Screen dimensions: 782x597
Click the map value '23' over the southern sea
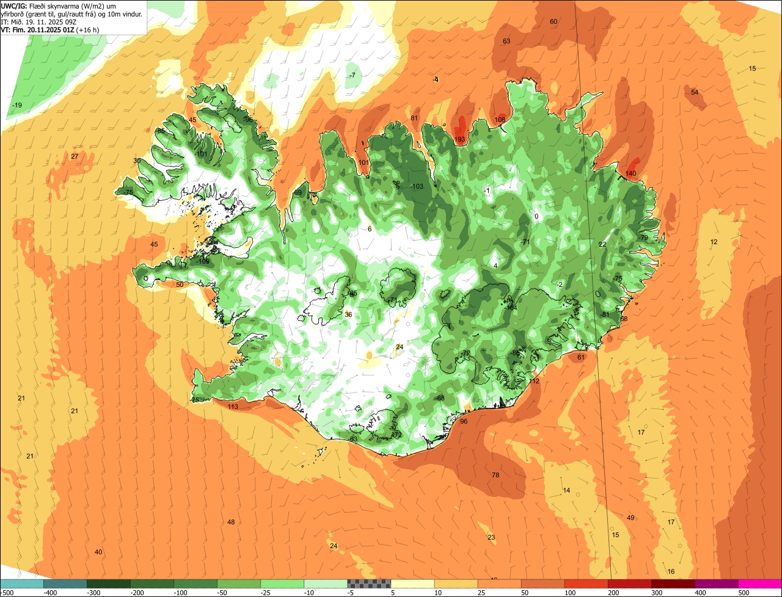[491, 538]
